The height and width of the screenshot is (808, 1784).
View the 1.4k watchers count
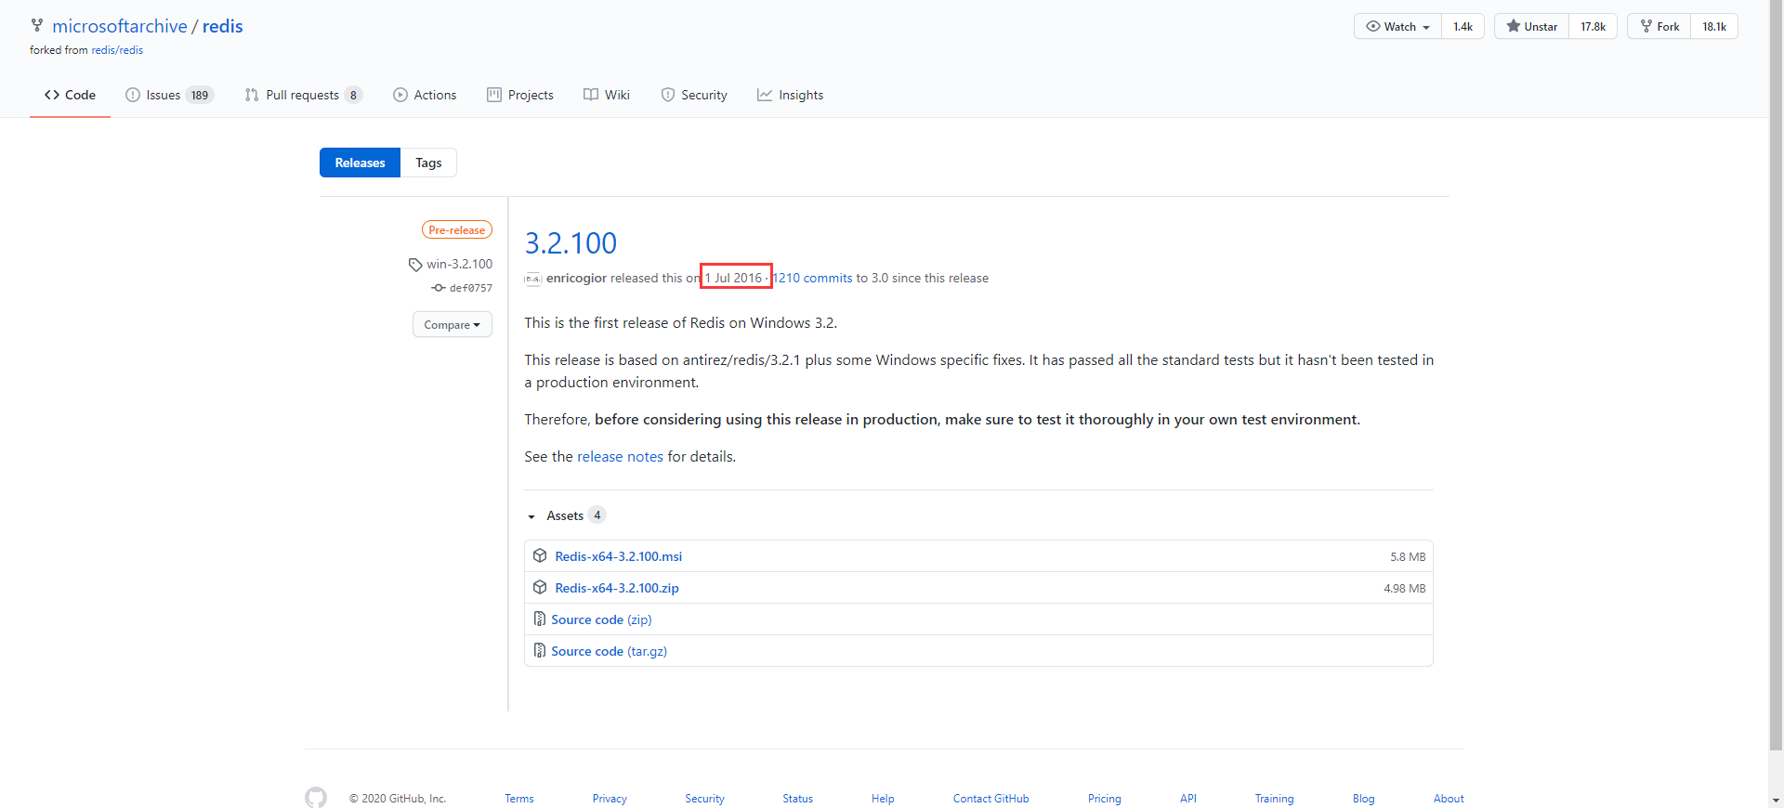1463,26
